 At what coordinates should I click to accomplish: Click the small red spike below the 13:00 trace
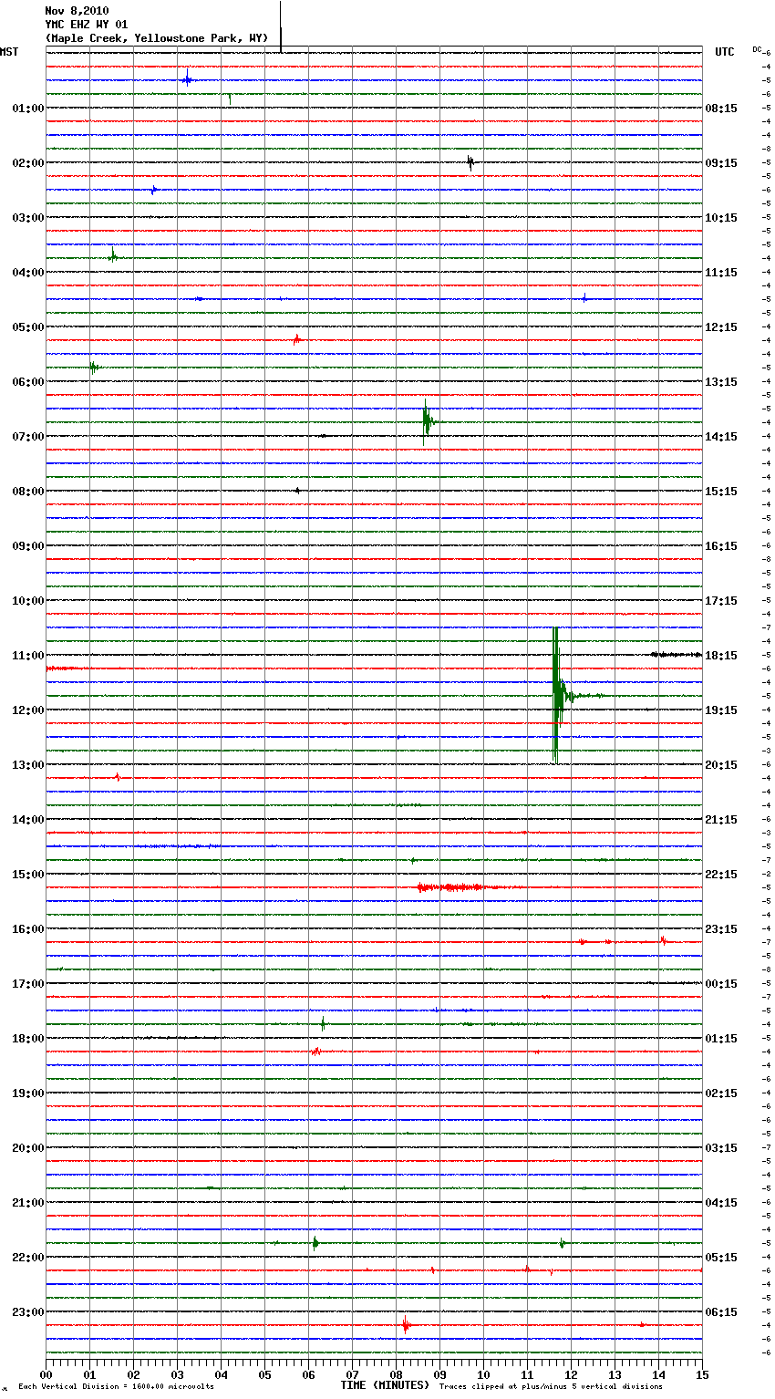[118, 777]
